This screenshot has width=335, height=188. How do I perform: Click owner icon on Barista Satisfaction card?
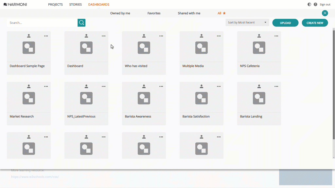pyautogui.click(x=202, y=86)
